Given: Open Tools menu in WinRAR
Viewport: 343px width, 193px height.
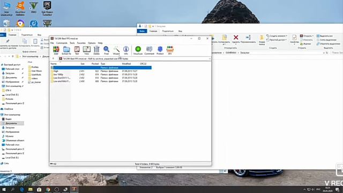Looking at the screenshot, I should pyautogui.click(x=72, y=43).
